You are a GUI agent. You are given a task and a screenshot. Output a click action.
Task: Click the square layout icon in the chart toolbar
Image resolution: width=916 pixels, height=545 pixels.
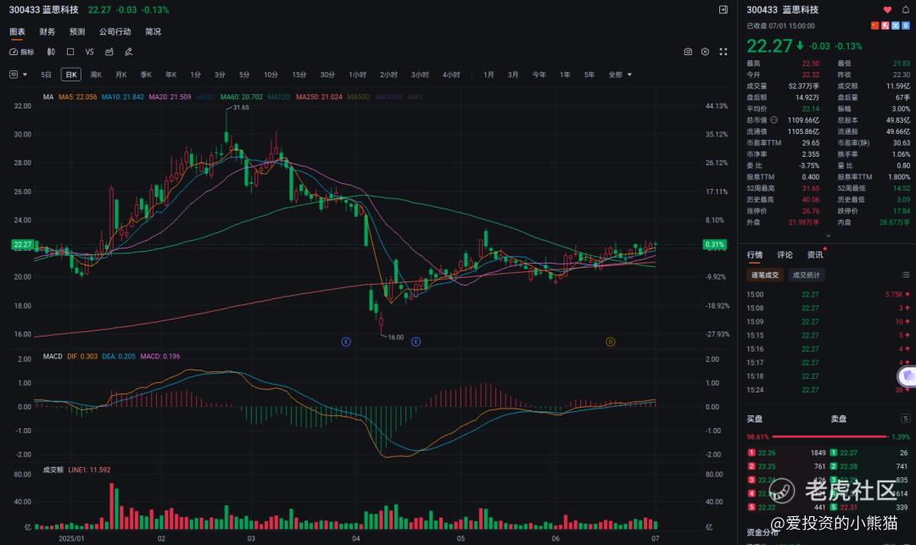pos(70,52)
